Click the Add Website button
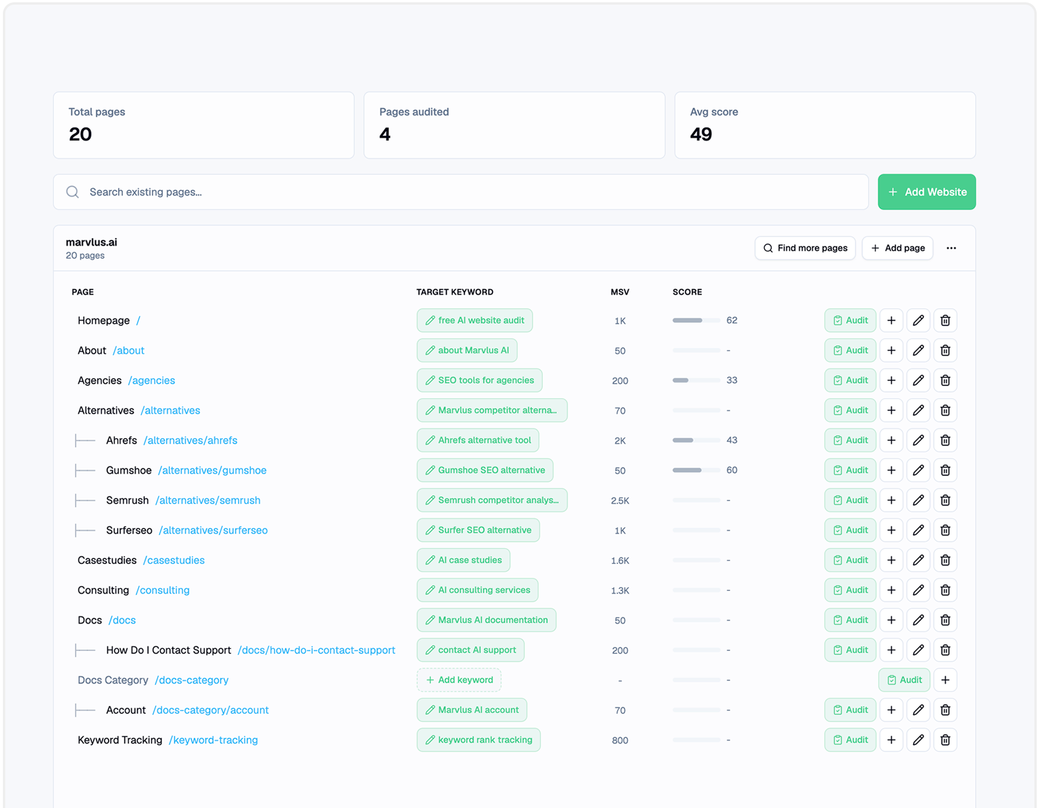This screenshot has width=1039, height=808. (926, 192)
